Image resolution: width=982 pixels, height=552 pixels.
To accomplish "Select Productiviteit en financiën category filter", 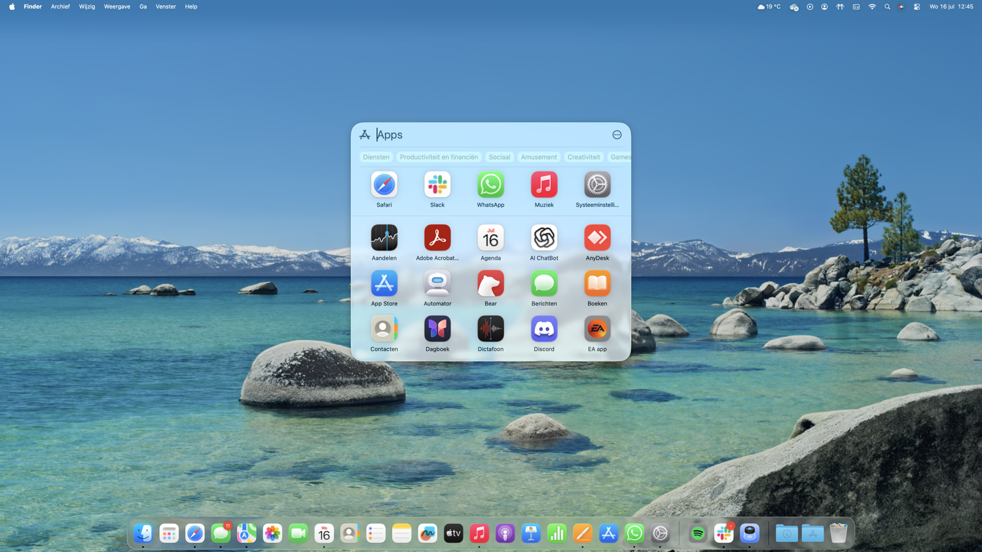I will [x=439, y=157].
